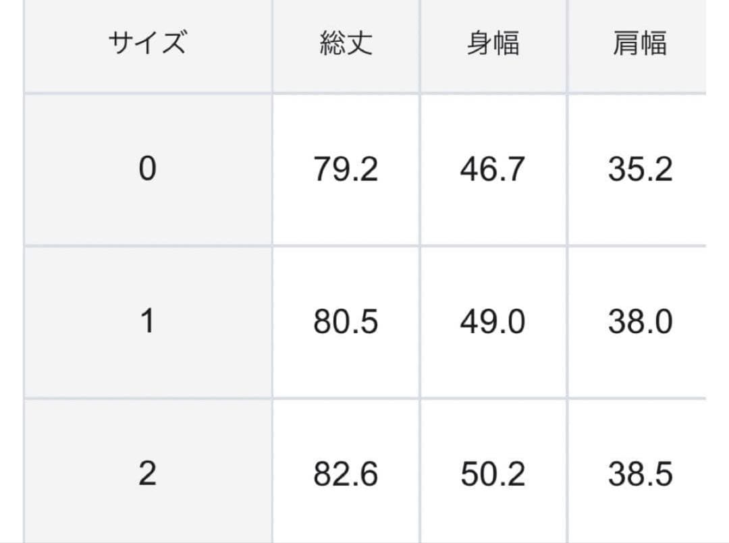Select size 2's 肩幅 value

coord(639,474)
